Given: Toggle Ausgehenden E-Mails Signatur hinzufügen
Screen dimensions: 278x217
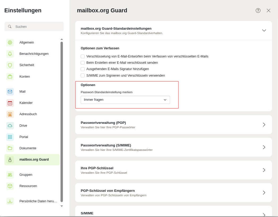Looking at the screenshot, I should pos(83,69).
